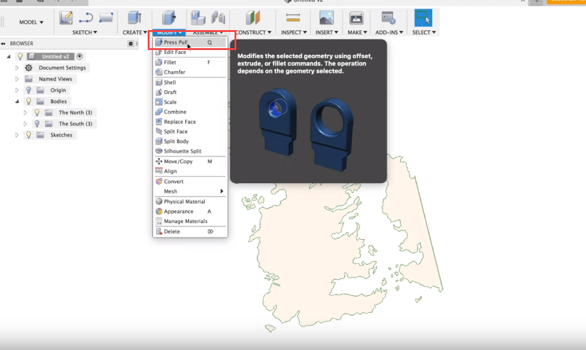
Task: Toggle visibility bulb of Bodies folder
Action: (28, 101)
